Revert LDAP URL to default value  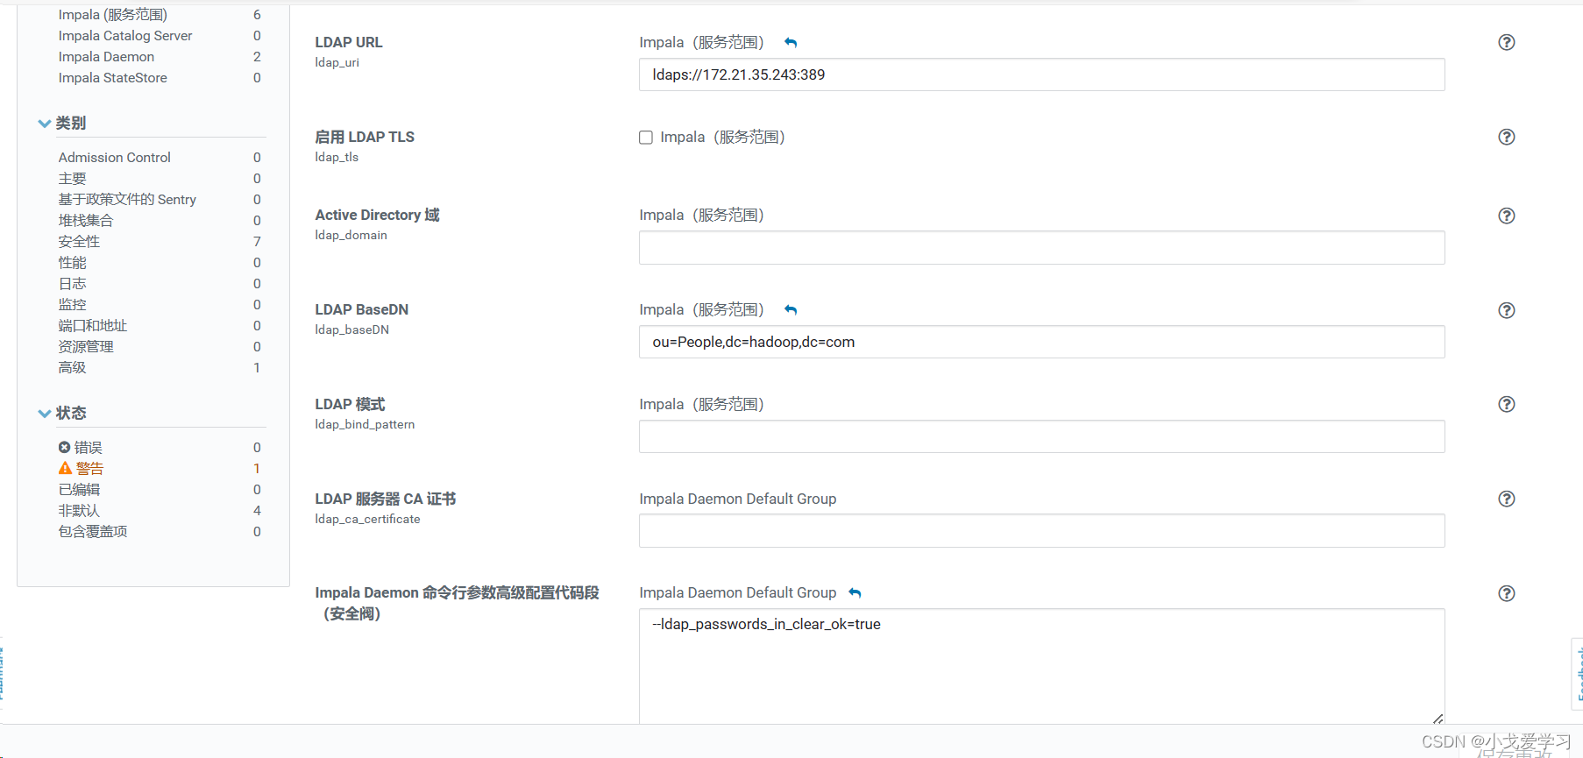pos(791,42)
